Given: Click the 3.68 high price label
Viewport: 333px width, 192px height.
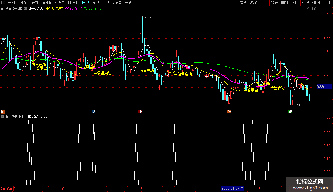Looking at the screenshot, I should 150,18.
